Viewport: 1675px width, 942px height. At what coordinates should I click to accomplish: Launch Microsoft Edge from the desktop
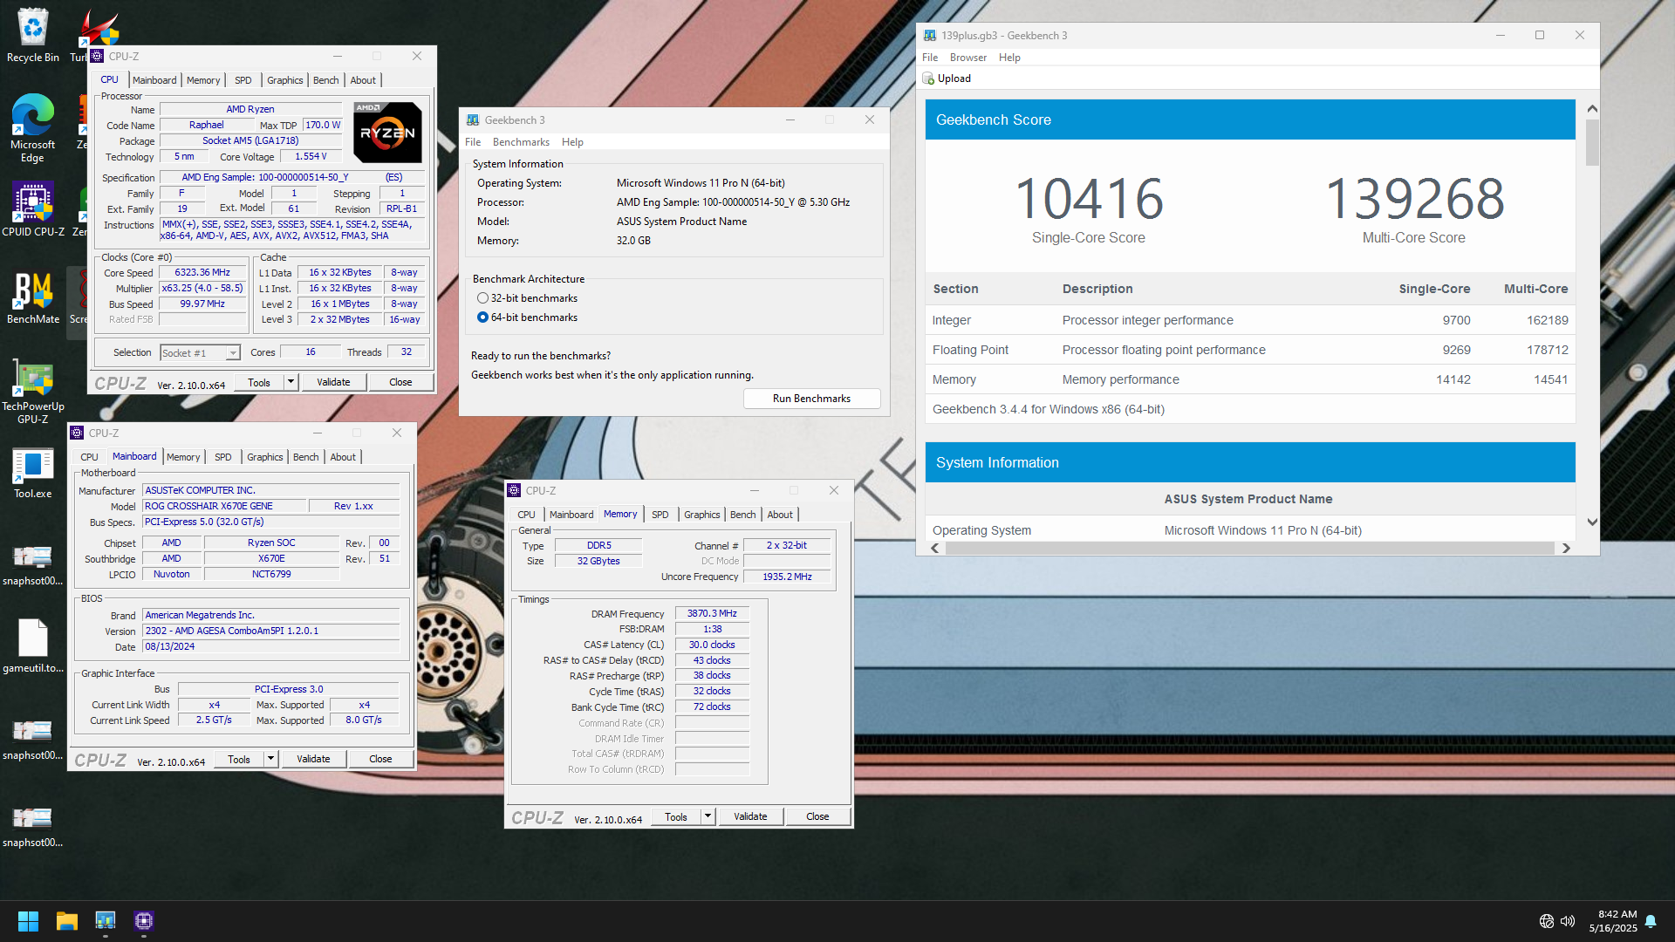click(33, 127)
